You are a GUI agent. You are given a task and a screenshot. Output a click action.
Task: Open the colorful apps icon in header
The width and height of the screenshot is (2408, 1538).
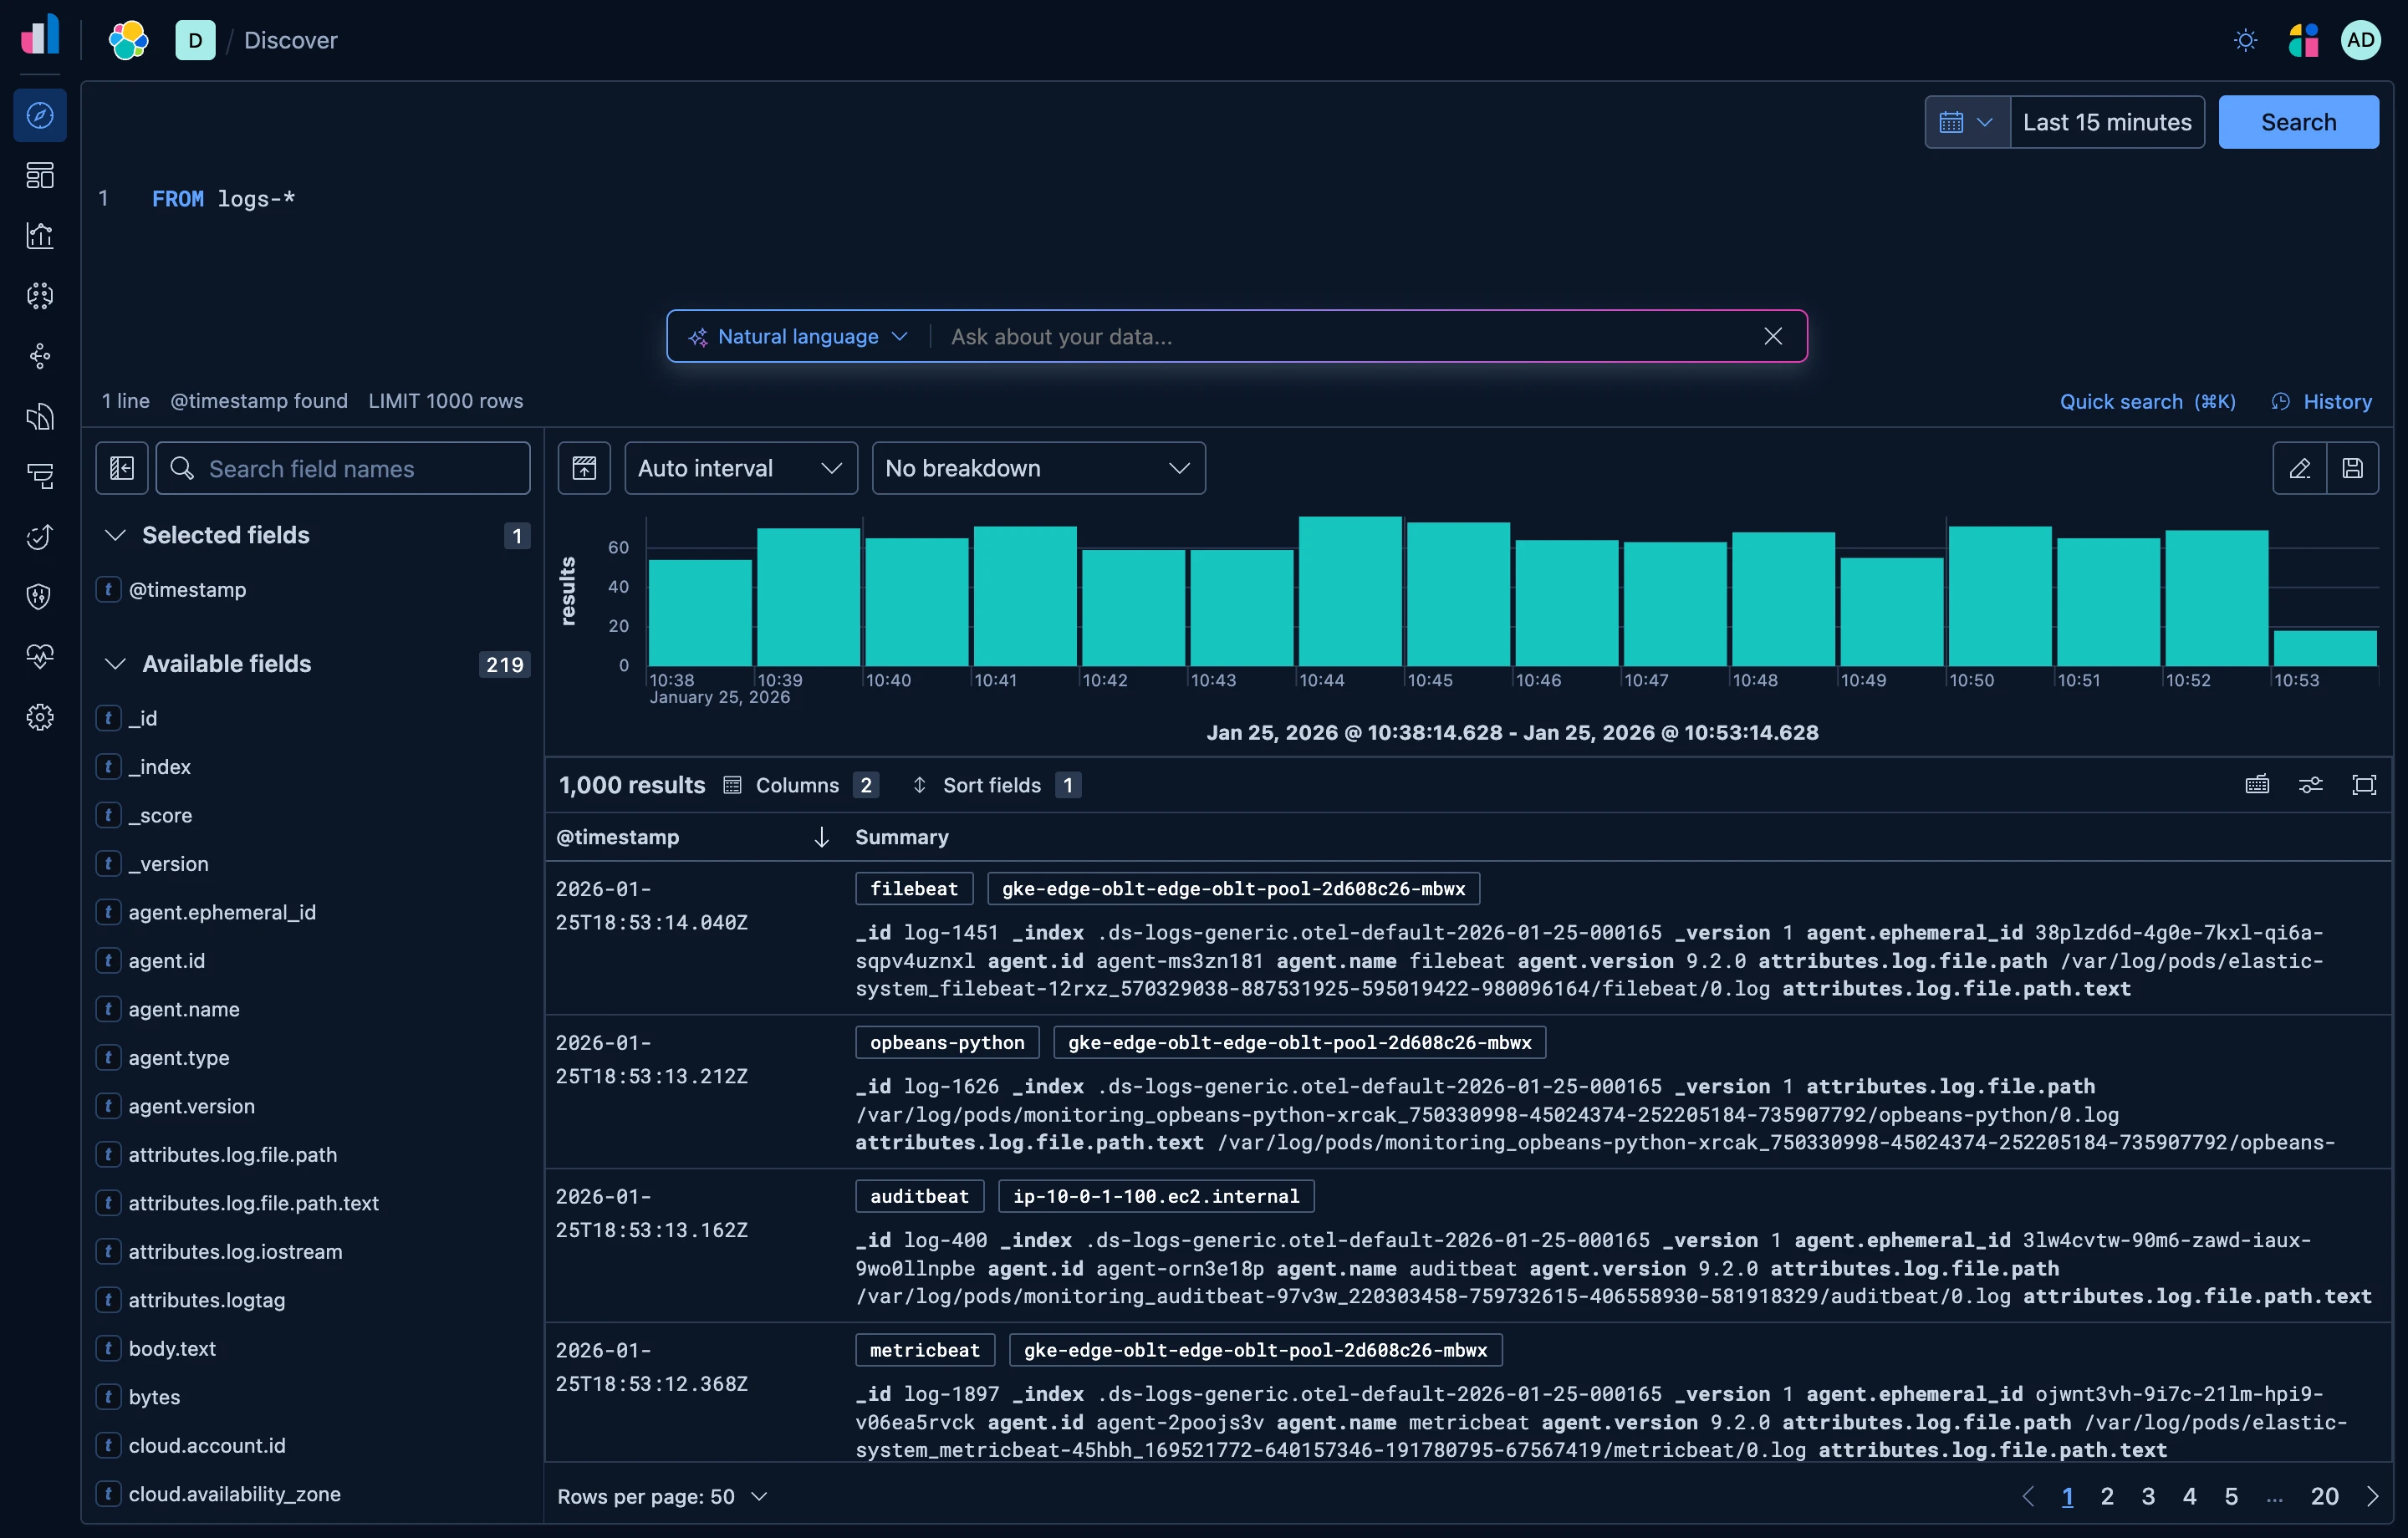[2303, 40]
